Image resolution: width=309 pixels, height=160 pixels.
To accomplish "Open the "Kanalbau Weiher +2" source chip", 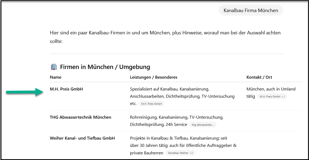I will (x=180, y=153).
